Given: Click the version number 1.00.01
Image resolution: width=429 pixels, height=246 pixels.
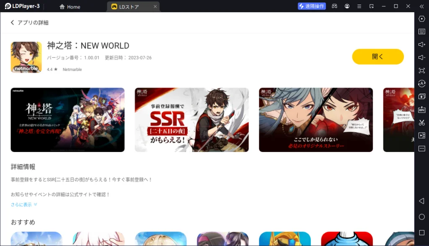Looking at the screenshot, I should tap(92, 58).
